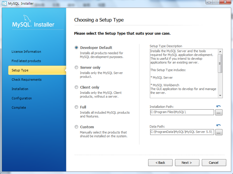Select the Setup Type sidebar step
233x174 pixels.
[x=37, y=70]
